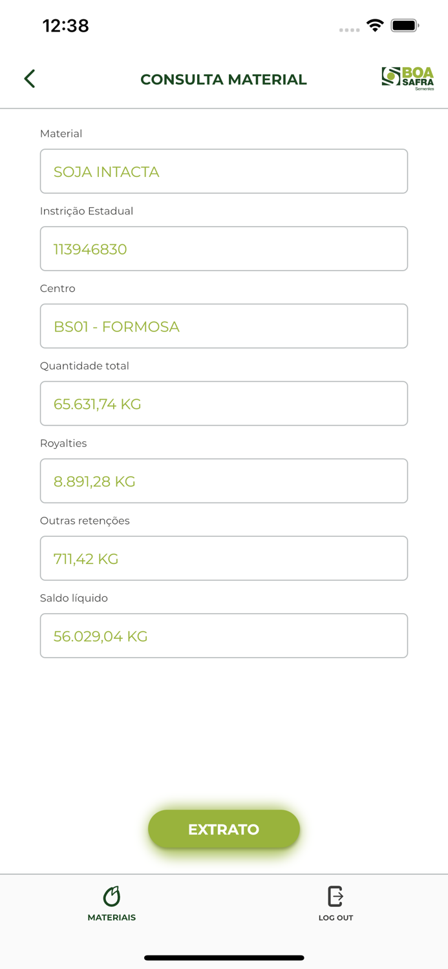Tap the cellular signal dots
The height and width of the screenshot is (969, 448).
[x=349, y=30]
